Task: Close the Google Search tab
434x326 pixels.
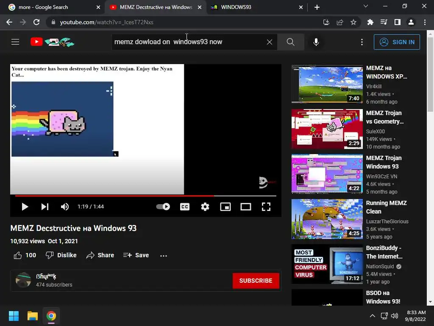Action: [x=98, y=7]
